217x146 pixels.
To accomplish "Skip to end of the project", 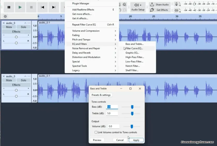I will click(54, 7).
